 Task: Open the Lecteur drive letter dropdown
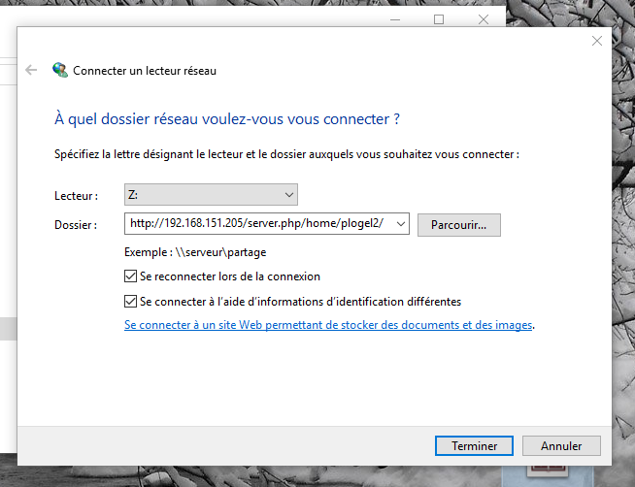211,195
